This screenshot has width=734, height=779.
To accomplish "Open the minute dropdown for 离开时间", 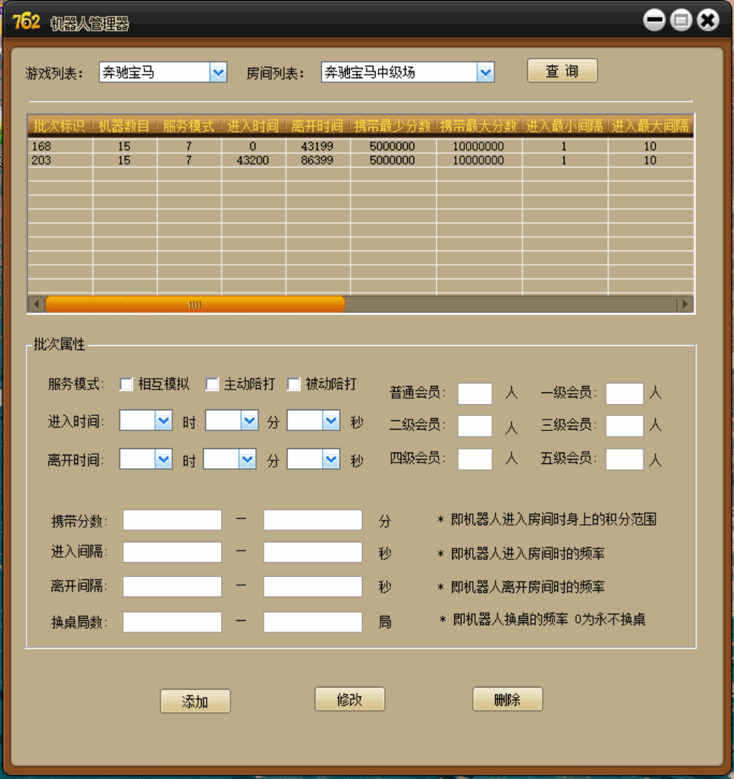I will (x=247, y=459).
